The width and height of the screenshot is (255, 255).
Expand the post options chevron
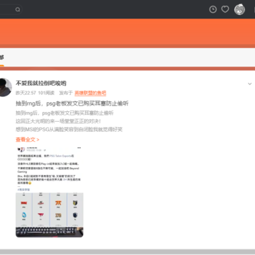point(249,84)
